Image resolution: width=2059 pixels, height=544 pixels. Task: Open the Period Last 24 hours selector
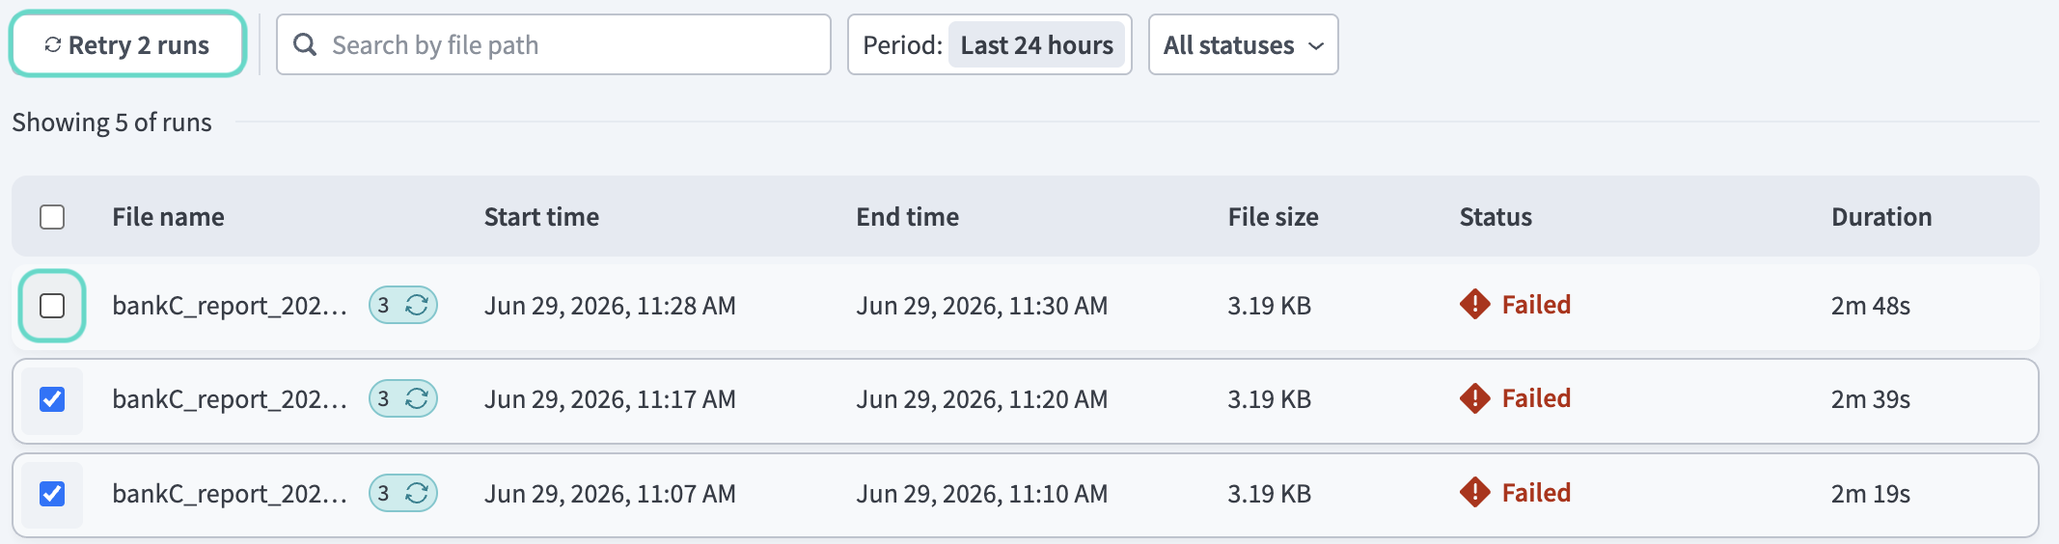989,44
